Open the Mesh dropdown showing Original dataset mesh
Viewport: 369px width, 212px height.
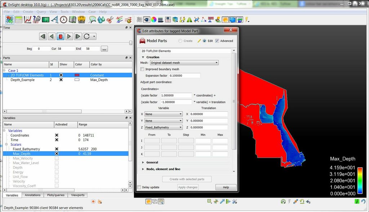184,63
